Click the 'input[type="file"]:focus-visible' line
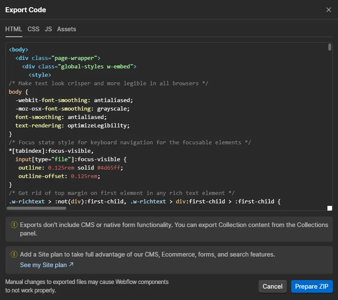The image size is (338, 300). pyautogui.click(x=71, y=159)
